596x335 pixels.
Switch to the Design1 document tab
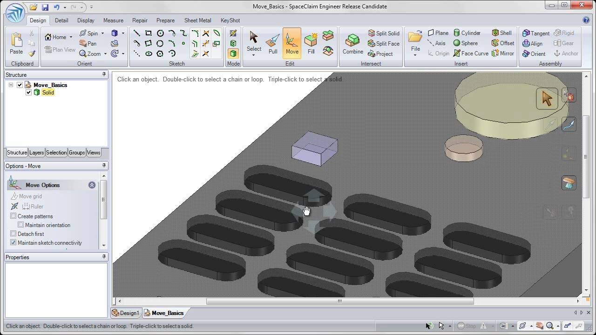point(126,313)
